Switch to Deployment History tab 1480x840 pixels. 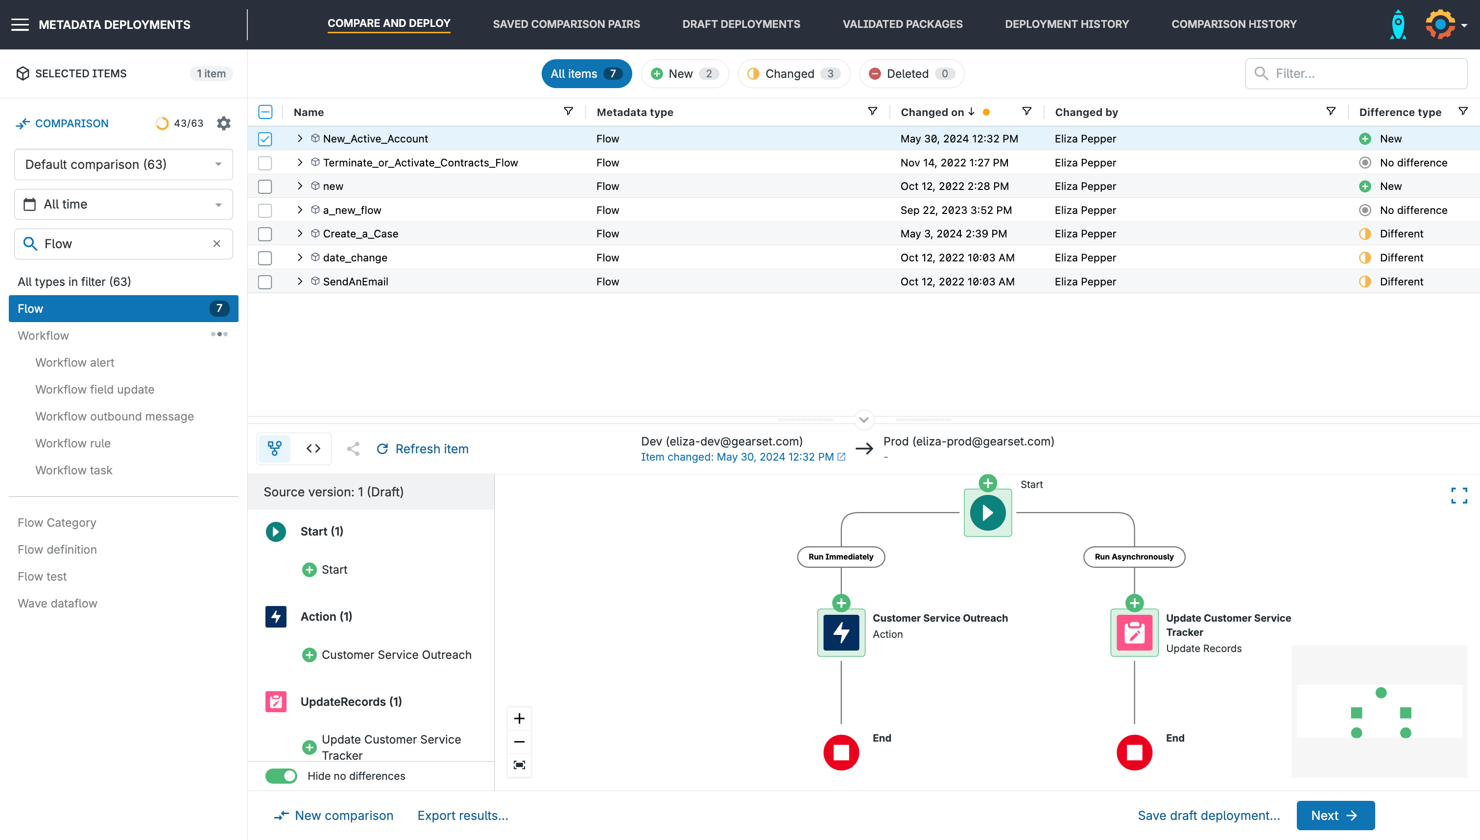(x=1066, y=24)
